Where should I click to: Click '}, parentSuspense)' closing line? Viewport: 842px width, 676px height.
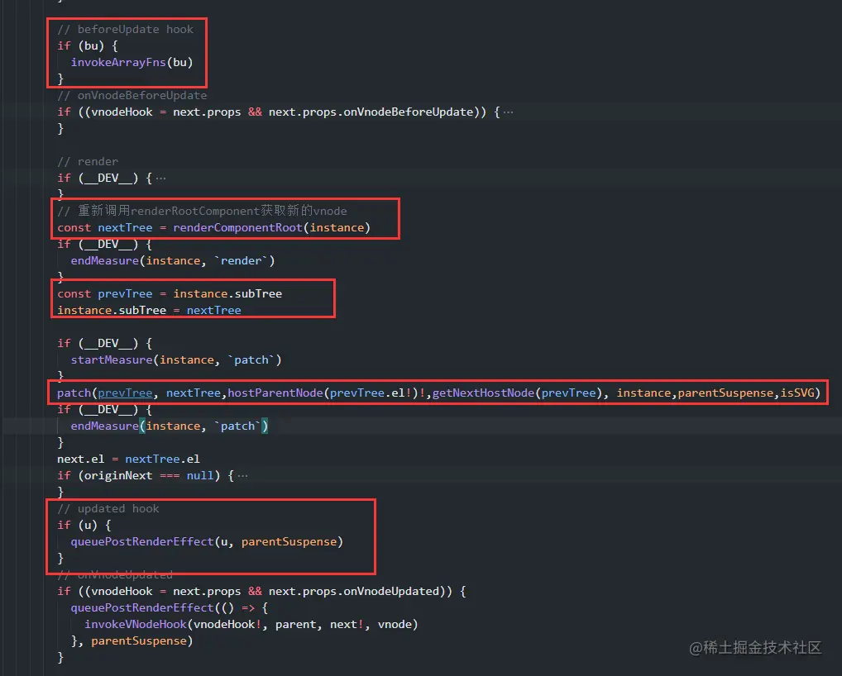coord(132,641)
